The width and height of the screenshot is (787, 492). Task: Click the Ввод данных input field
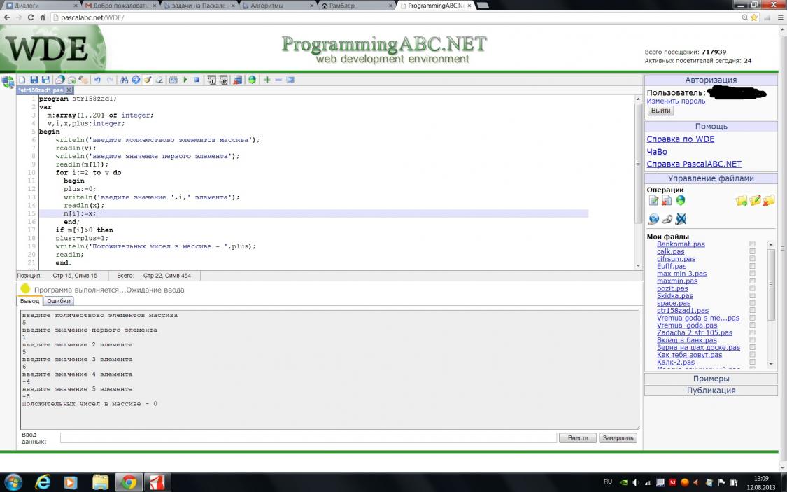(309, 438)
